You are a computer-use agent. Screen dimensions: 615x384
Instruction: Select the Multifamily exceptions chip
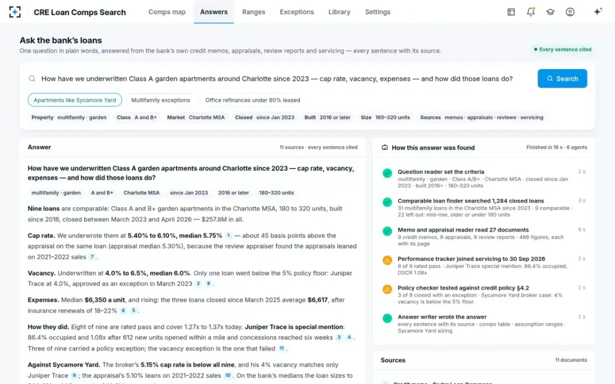[160, 100]
